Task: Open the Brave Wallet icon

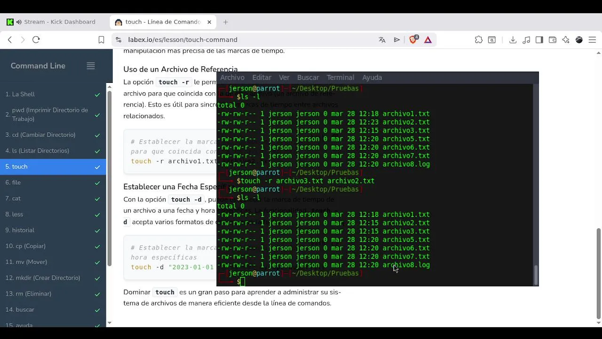Action: (x=553, y=40)
